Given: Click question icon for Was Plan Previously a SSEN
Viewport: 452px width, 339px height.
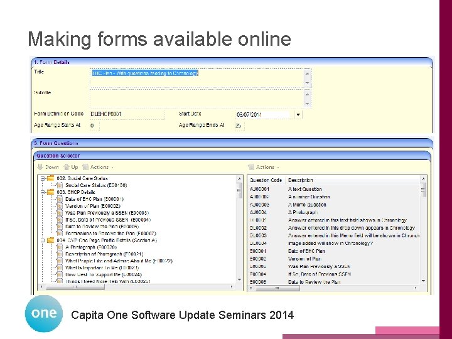Looking at the screenshot, I should pos(60,213).
